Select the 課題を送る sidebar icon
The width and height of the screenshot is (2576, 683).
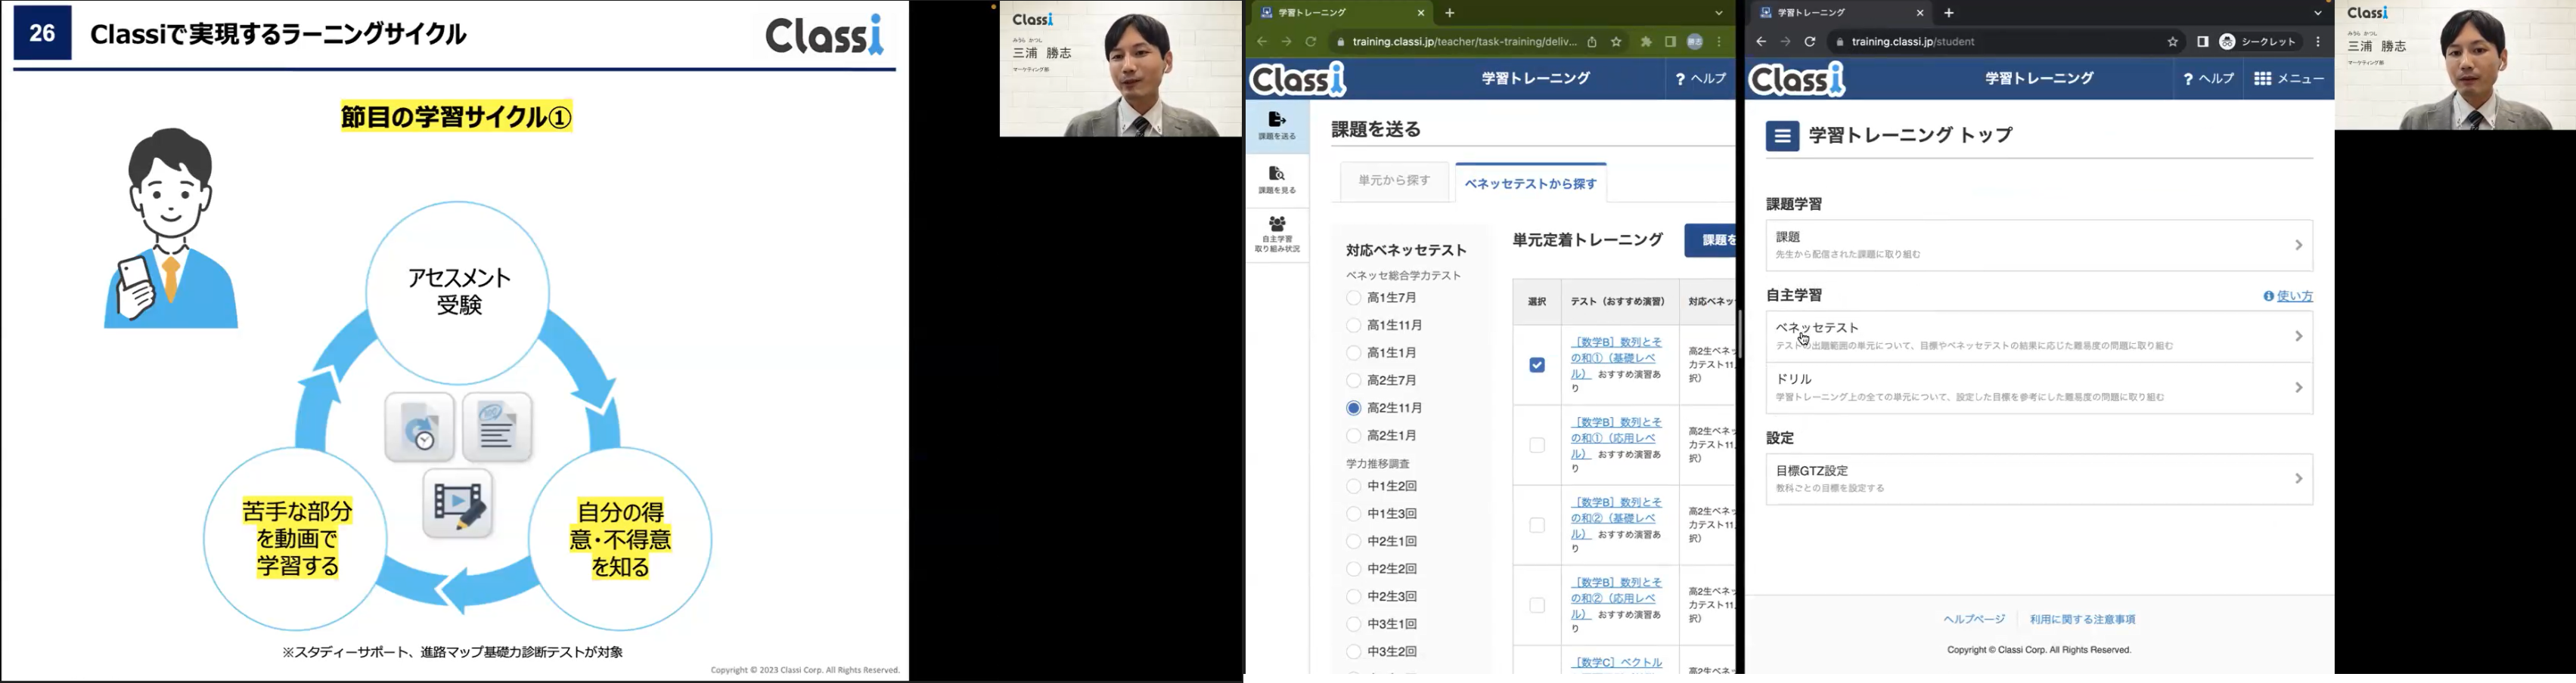pyautogui.click(x=1277, y=126)
